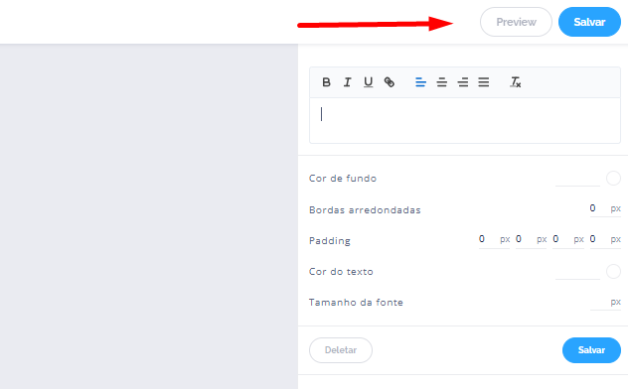Click the bottom Salvar button in panel
Screen dimensions: 628x389
click(x=591, y=350)
